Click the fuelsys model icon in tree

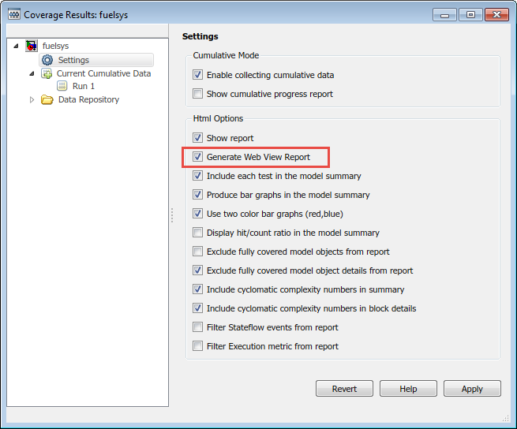point(32,46)
